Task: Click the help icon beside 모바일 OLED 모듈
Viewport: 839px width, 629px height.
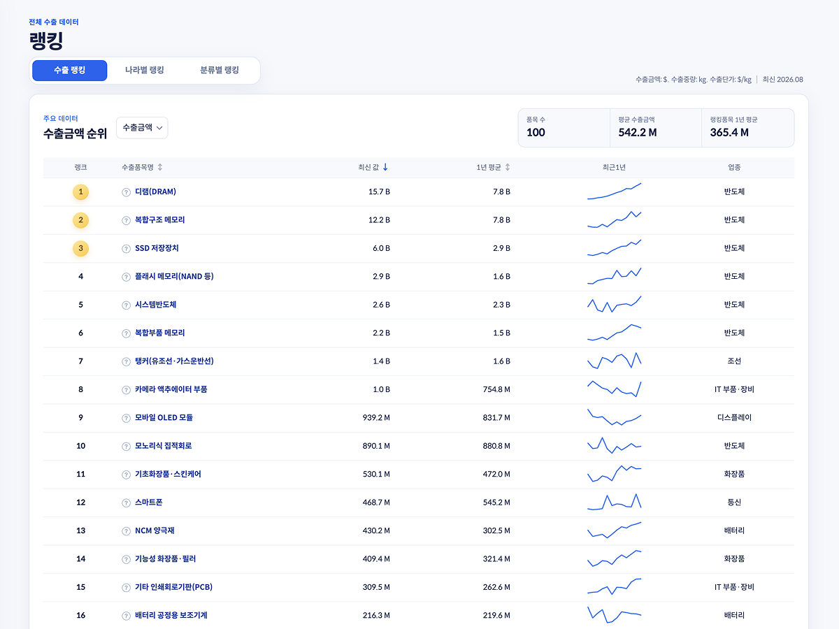Action: point(127,418)
